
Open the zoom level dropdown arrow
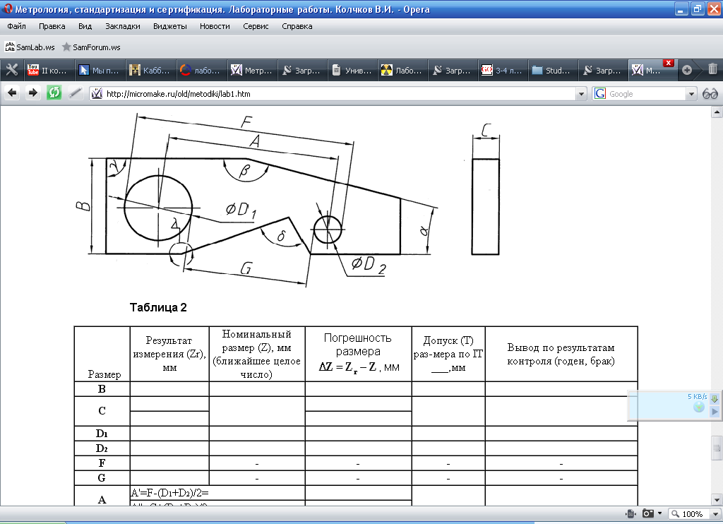click(x=715, y=513)
